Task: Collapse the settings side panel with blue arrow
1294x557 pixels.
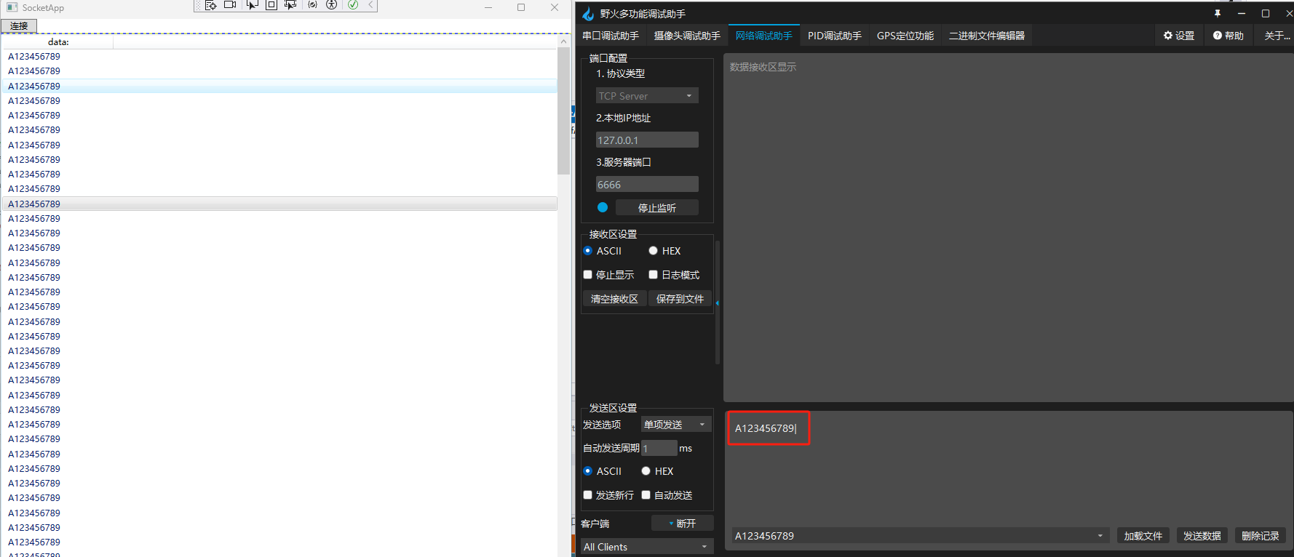Action: coord(717,302)
